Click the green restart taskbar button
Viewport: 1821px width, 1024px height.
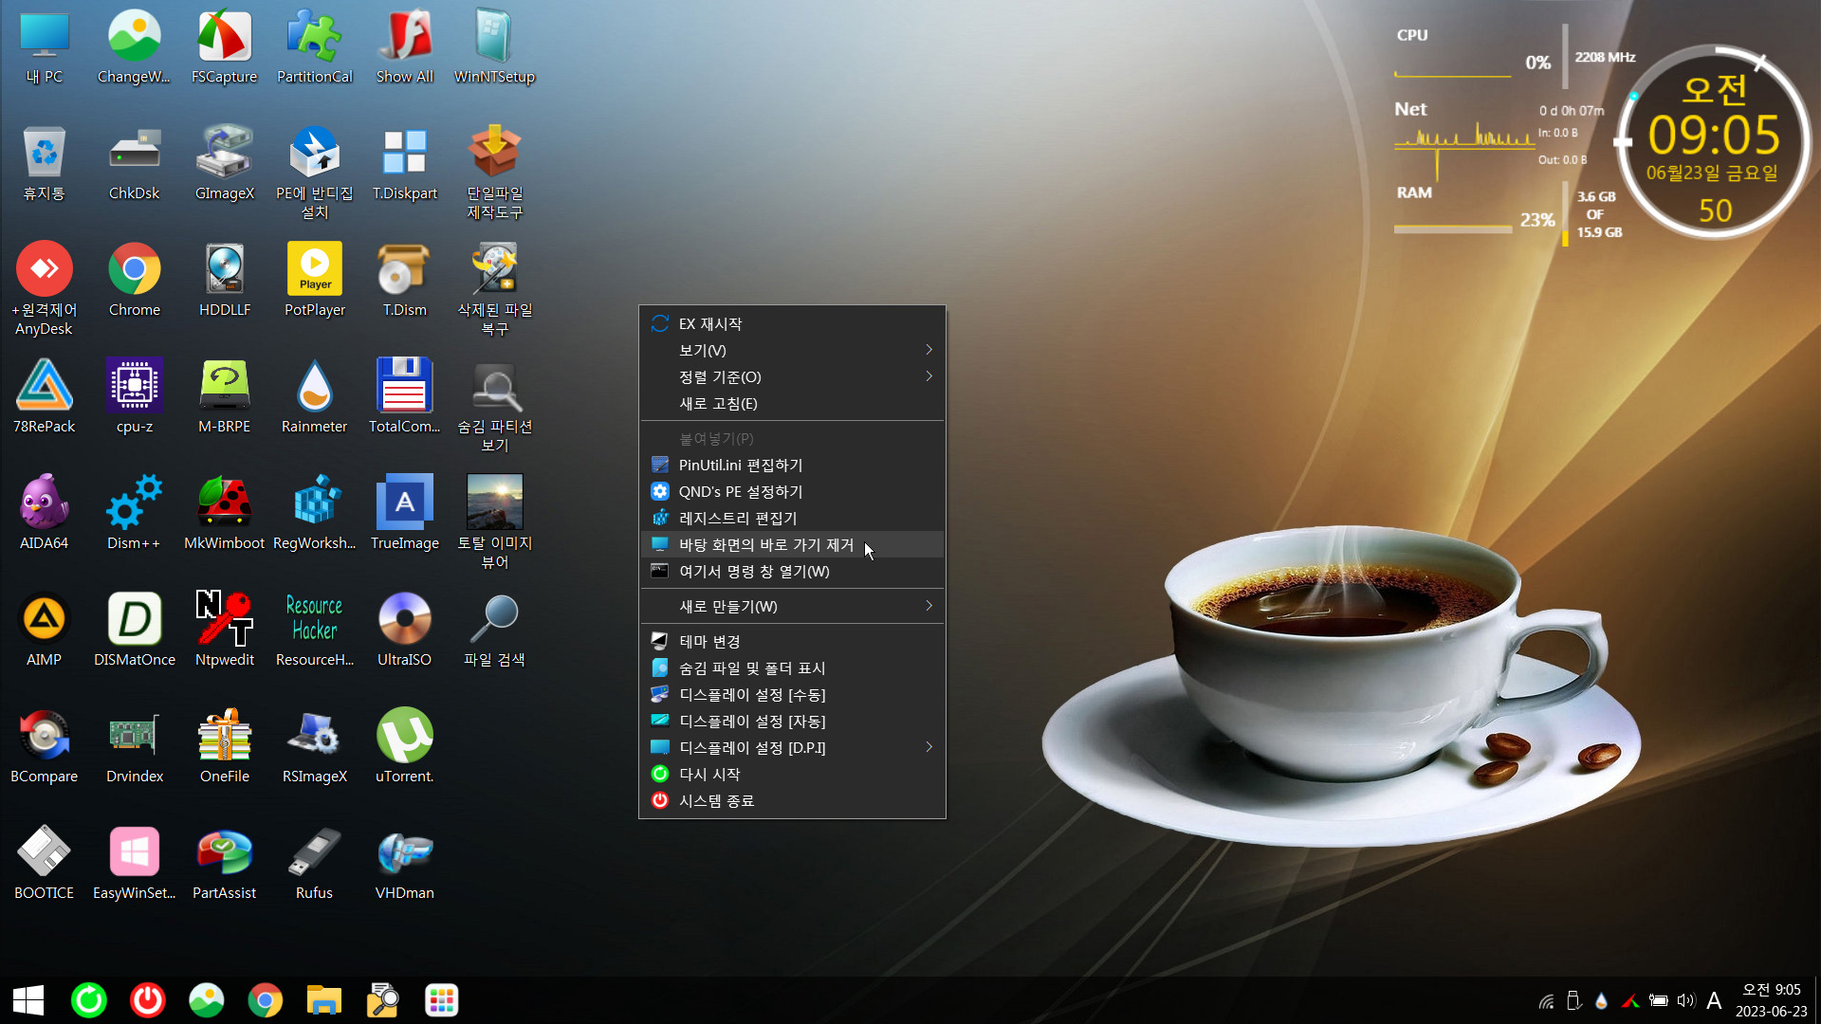(89, 1000)
